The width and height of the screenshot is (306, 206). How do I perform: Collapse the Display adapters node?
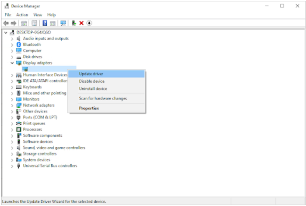[x=12, y=63]
